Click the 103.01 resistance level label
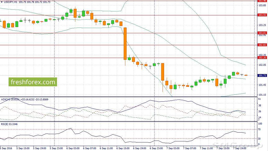Viewport: 268px width, 151px height. [262, 33]
